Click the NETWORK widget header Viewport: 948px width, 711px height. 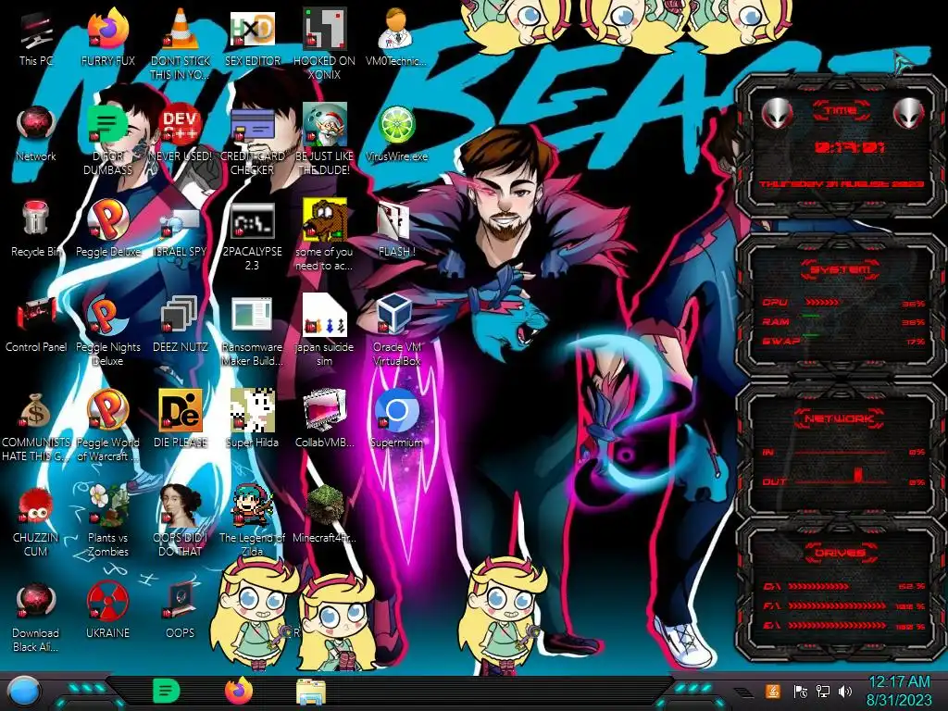tap(839, 418)
